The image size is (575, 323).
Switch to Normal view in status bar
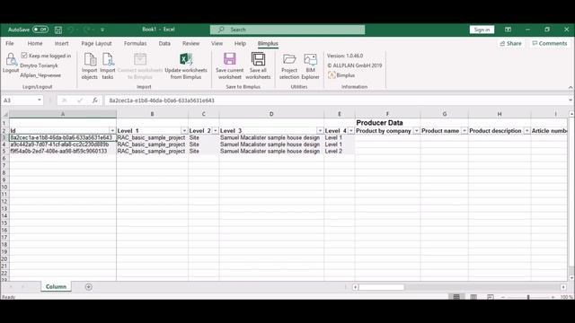tap(456, 297)
